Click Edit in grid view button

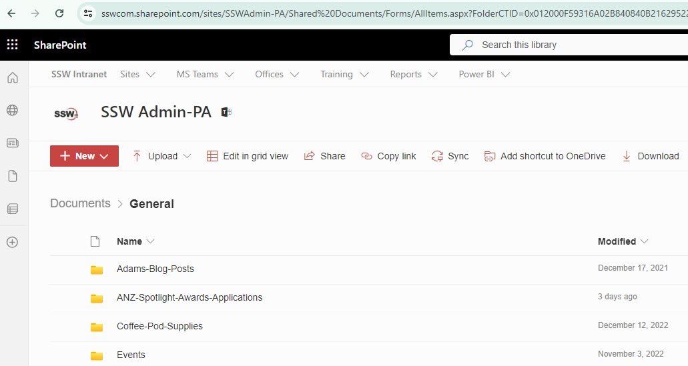click(x=248, y=156)
